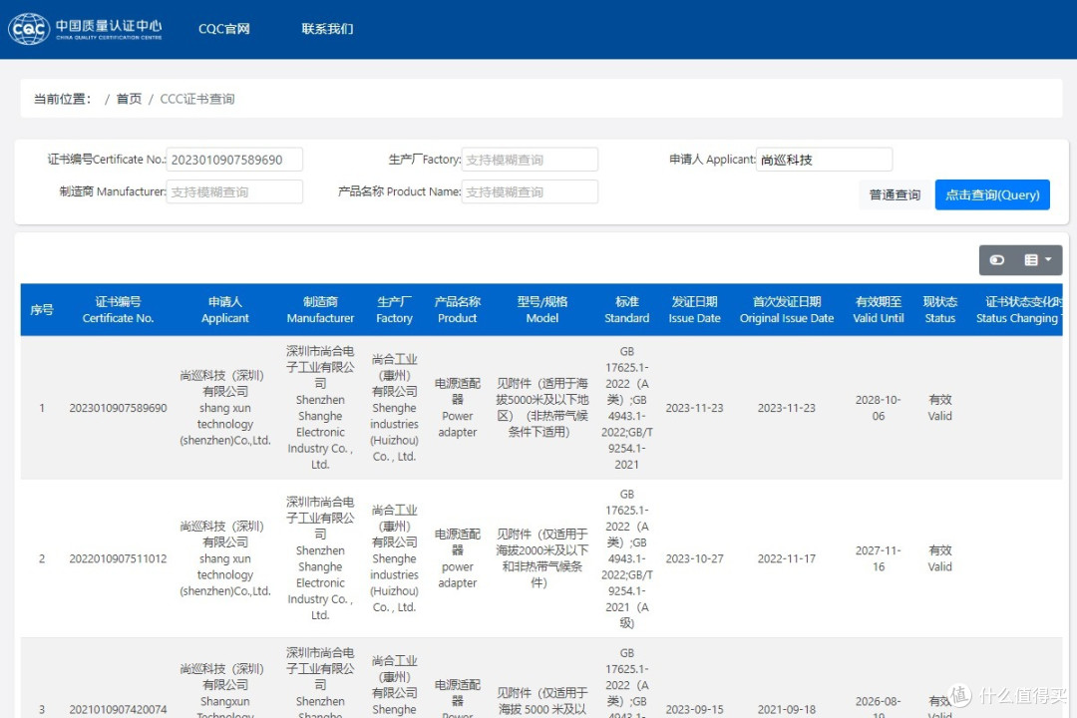
Task: Select valid until 2028-10-06 cell
Action: coord(879,408)
